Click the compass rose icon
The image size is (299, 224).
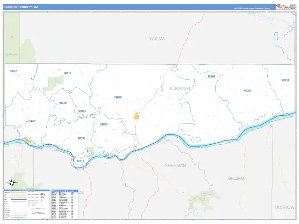point(12,183)
